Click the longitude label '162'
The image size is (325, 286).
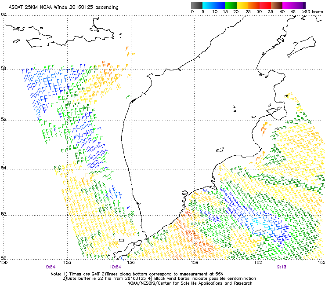pos(258,263)
